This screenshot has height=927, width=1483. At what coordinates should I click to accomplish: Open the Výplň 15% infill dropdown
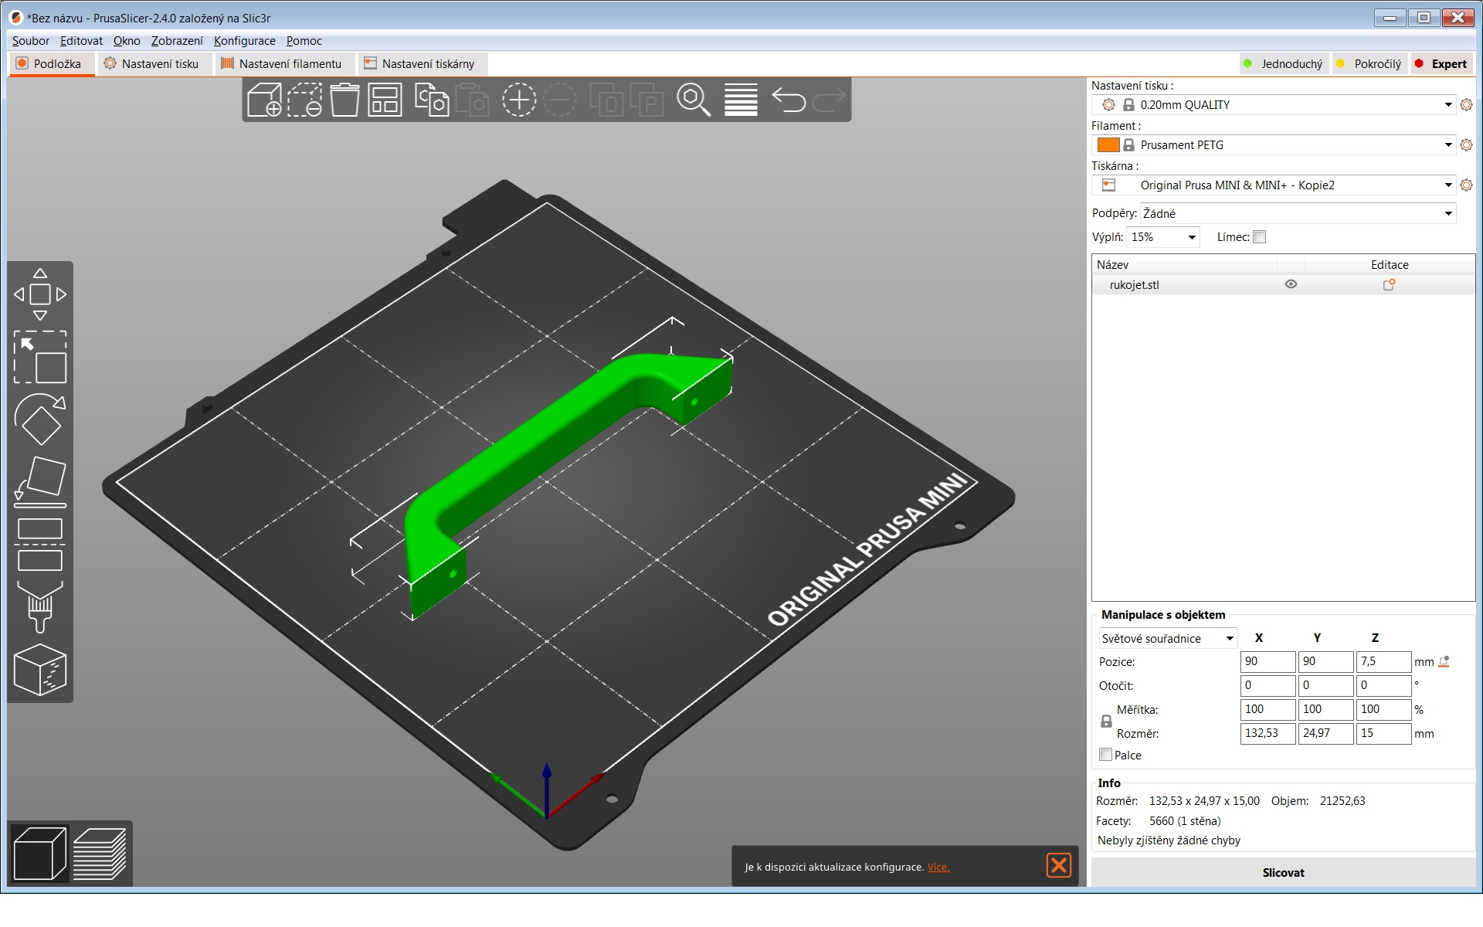[x=1163, y=237]
